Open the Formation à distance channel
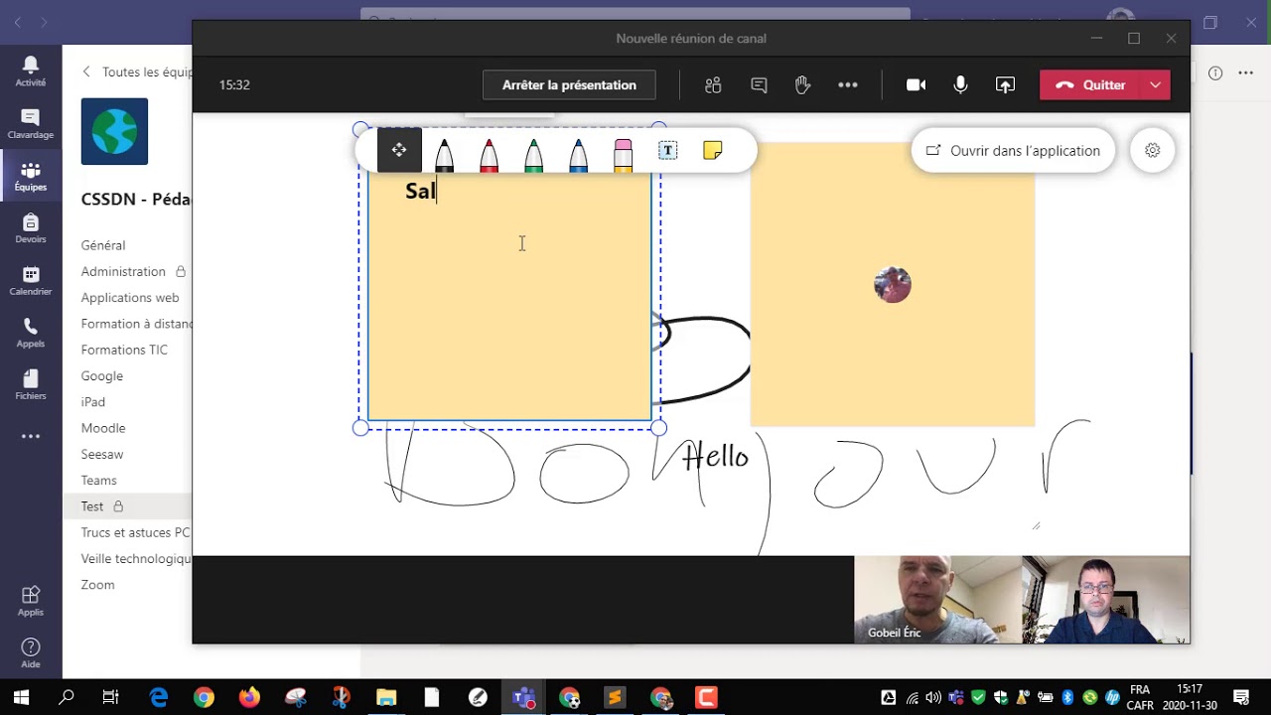The width and height of the screenshot is (1271, 715). pyautogui.click(x=136, y=324)
